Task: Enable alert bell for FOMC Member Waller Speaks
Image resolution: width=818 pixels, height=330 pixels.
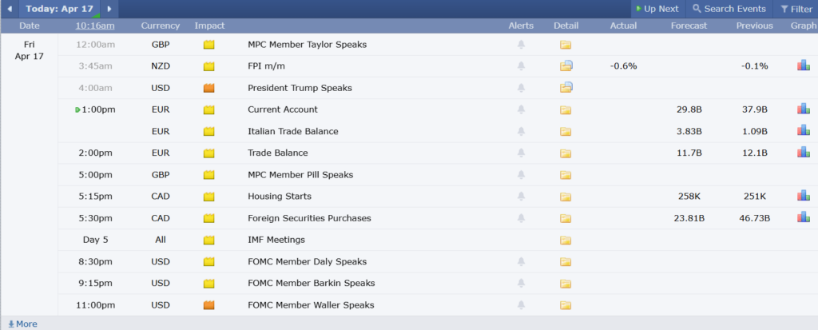Action: (x=521, y=304)
